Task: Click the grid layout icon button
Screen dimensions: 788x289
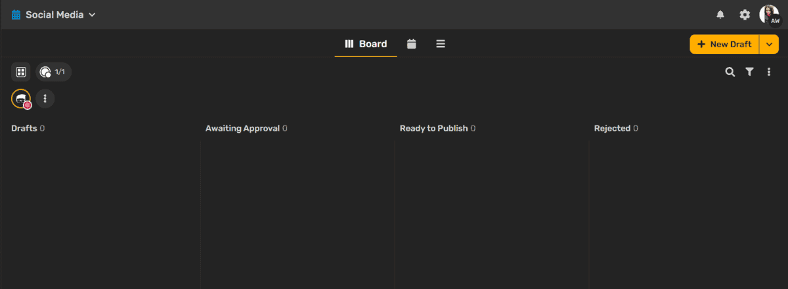Action: pyautogui.click(x=21, y=72)
